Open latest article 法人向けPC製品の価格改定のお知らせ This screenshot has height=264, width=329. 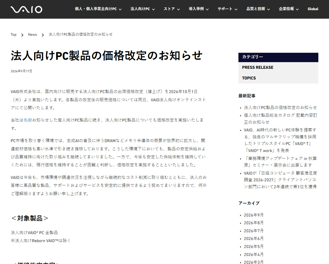click(281, 107)
